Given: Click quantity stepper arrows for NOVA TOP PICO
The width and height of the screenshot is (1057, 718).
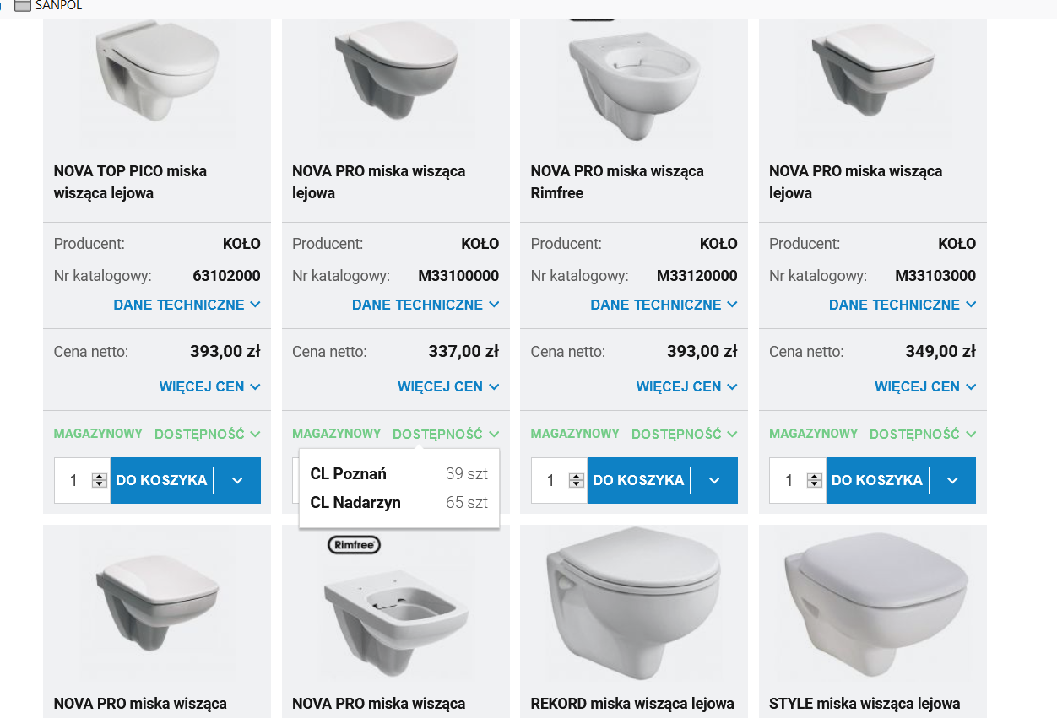Looking at the screenshot, I should pos(100,480).
